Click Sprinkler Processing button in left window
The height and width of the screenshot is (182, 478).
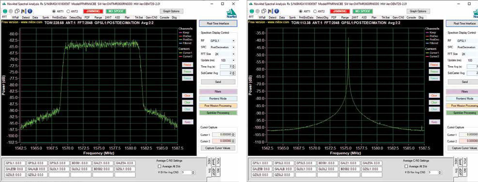[x=218, y=112]
